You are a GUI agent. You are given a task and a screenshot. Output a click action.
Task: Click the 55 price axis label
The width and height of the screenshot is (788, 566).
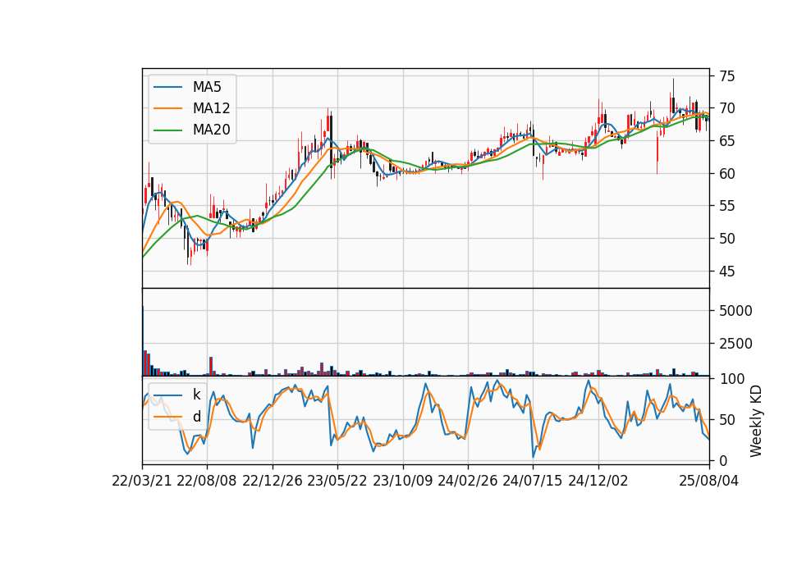(x=727, y=206)
